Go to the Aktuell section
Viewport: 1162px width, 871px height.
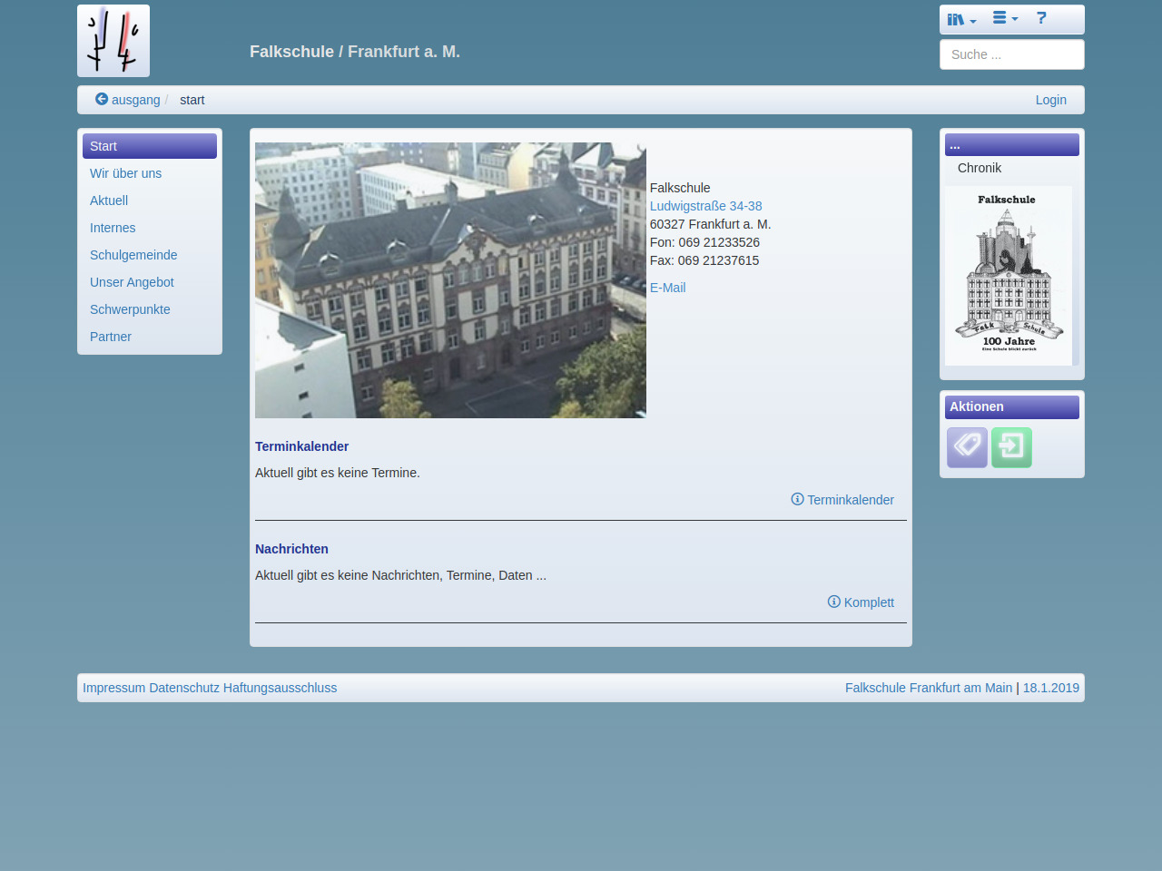109,201
